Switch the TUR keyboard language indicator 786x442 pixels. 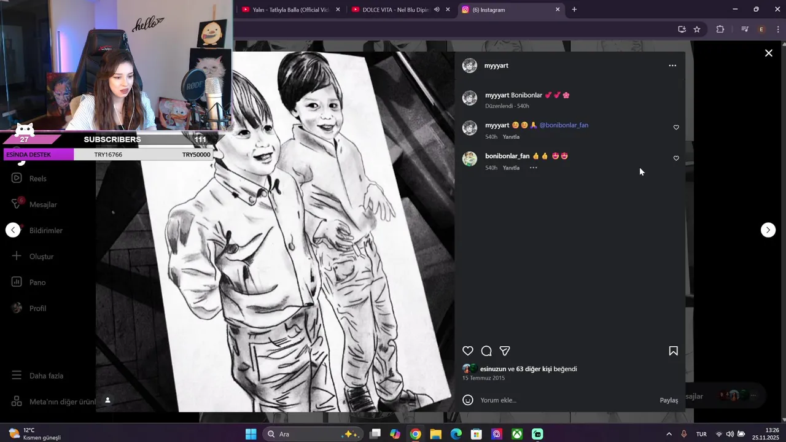tap(701, 434)
